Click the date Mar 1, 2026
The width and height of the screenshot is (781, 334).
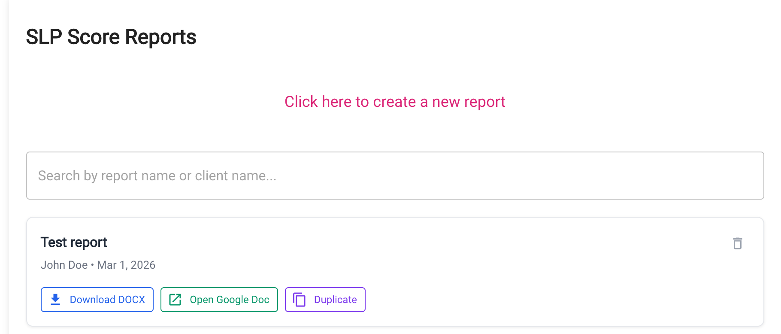126,265
